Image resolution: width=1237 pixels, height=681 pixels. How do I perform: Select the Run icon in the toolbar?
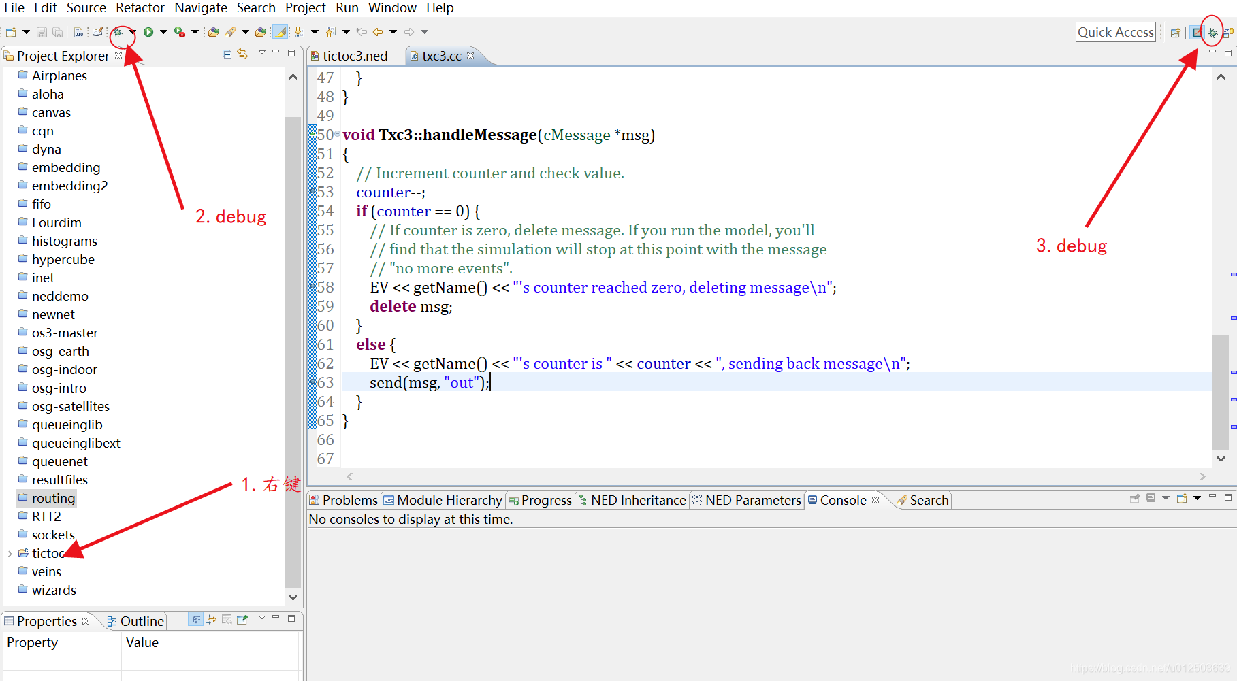148,31
